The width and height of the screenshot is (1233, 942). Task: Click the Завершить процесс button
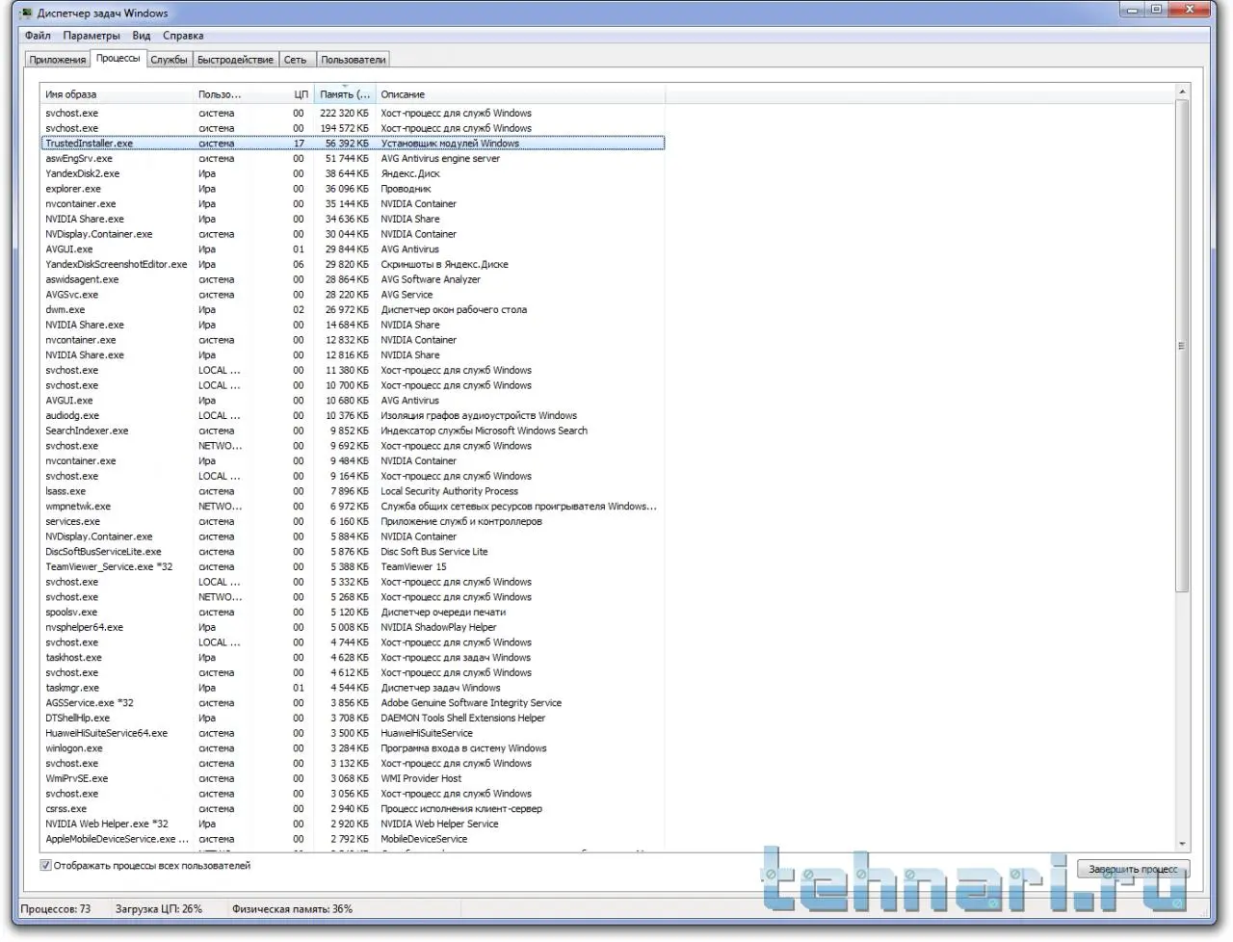(1133, 869)
